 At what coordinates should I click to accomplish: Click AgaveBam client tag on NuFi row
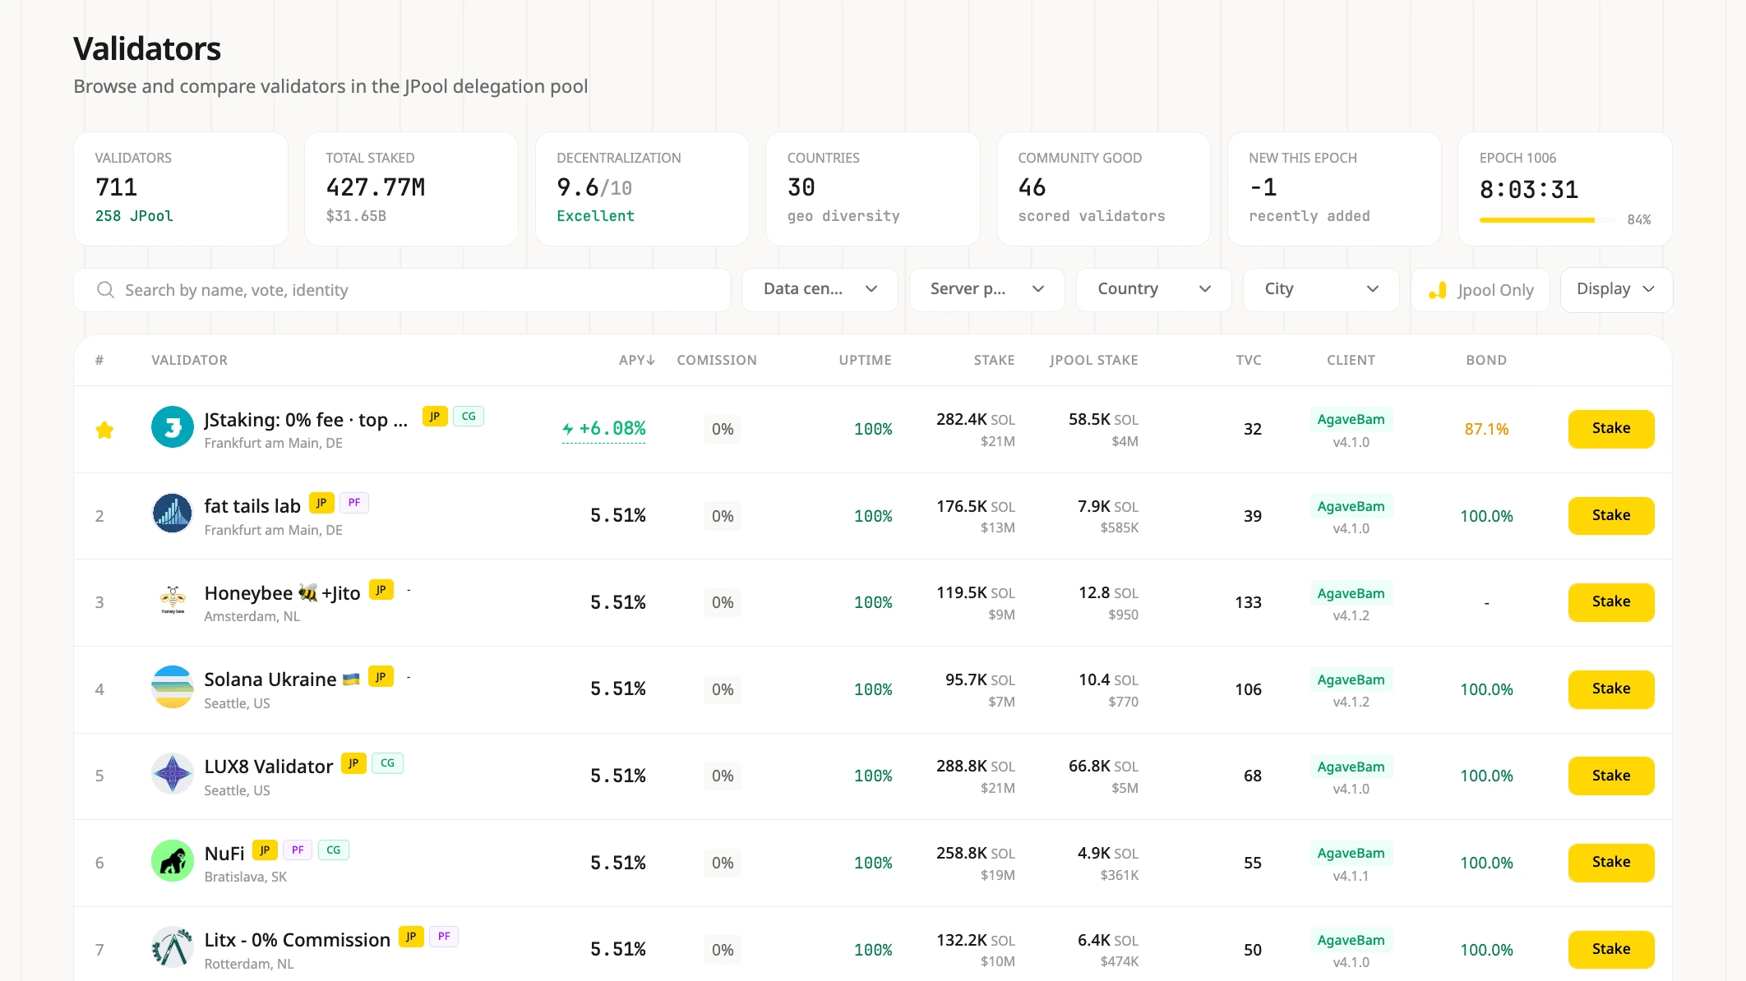[x=1351, y=854]
